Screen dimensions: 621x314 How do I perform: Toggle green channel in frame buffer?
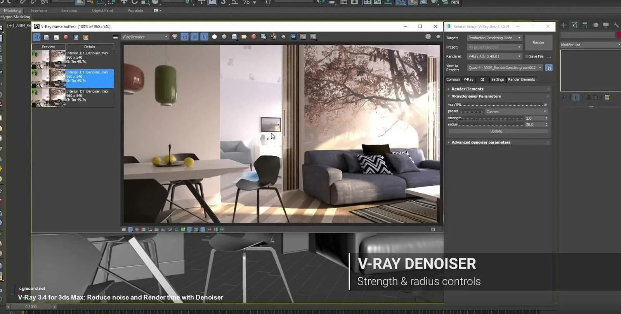[x=194, y=37]
